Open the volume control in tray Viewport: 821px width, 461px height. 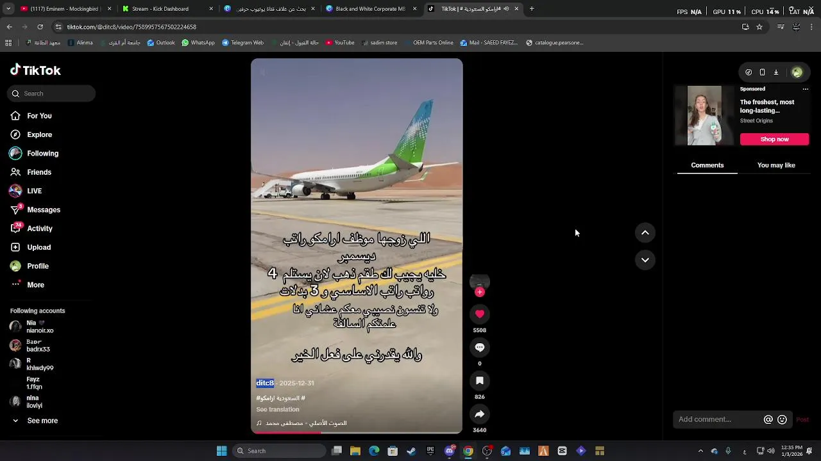[x=771, y=451]
